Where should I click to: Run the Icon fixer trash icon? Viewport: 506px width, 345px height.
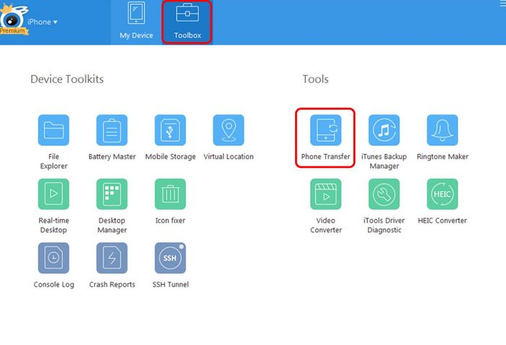pos(171,194)
